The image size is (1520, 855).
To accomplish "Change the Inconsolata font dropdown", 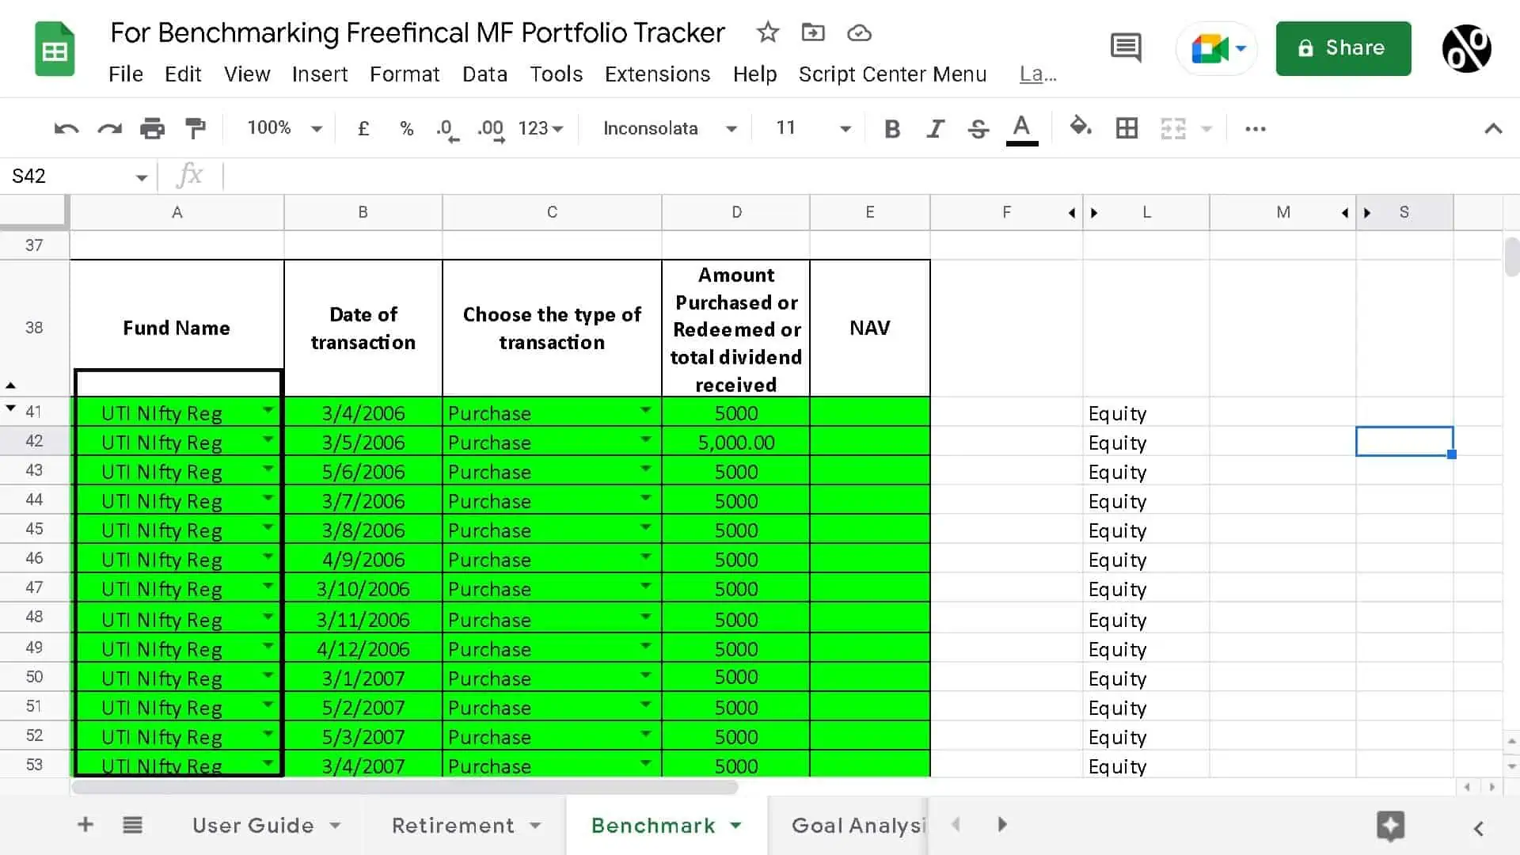I will [670, 128].
